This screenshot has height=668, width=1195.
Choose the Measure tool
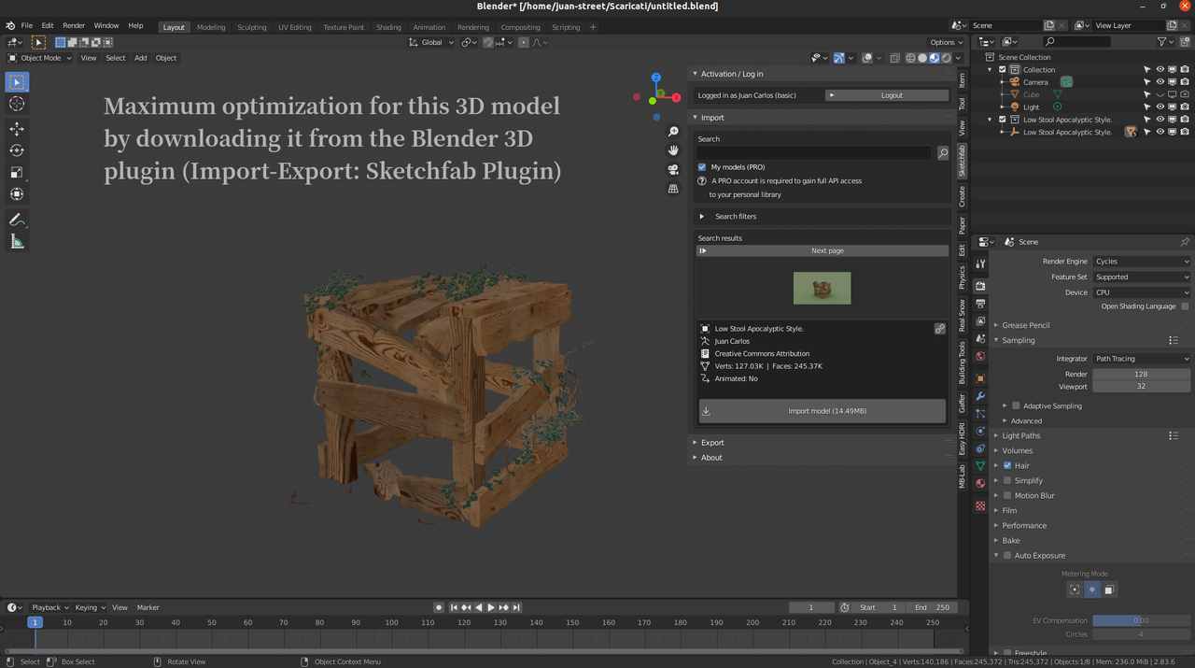tap(17, 242)
